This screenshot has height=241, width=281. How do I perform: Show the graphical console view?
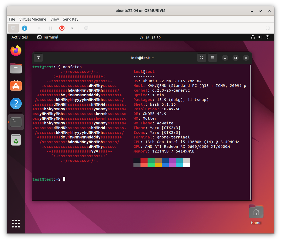[x=13, y=28]
